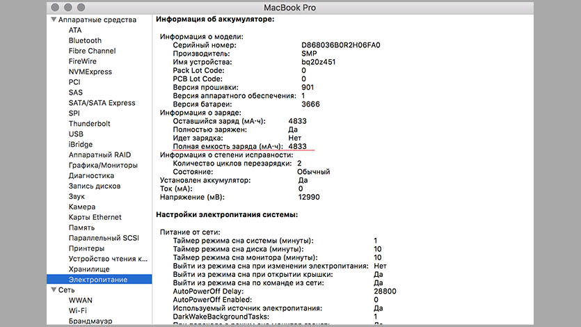
Task: Click manufacturer value SMP
Action: [x=309, y=54]
